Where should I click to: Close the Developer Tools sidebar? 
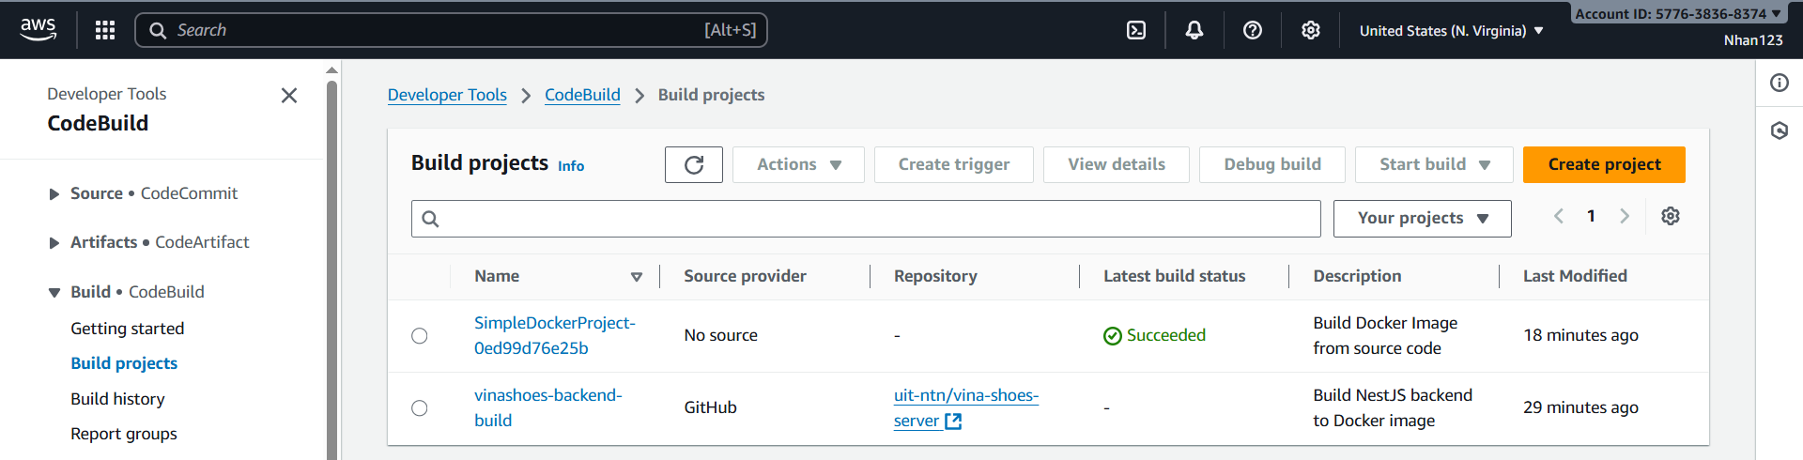289,96
